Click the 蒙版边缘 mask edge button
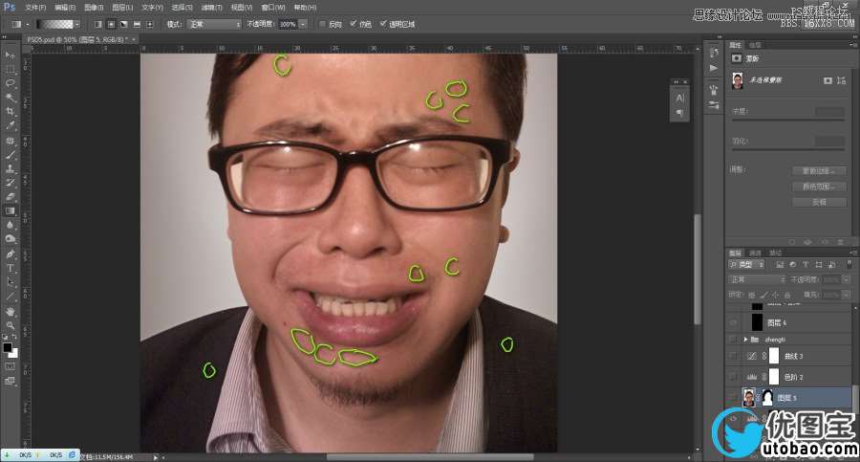The height and width of the screenshot is (462, 860). pyautogui.click(x=820, y=171)
